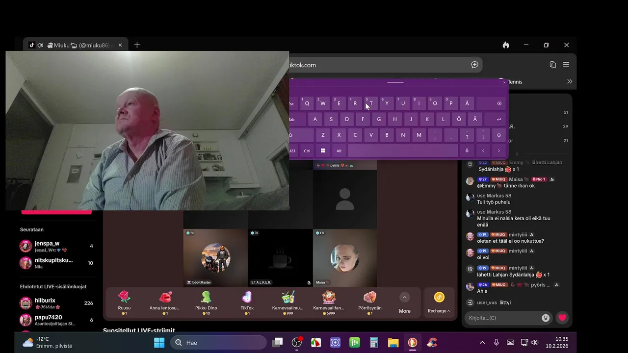Open Task View on taskbar

[x=278, y=342]
